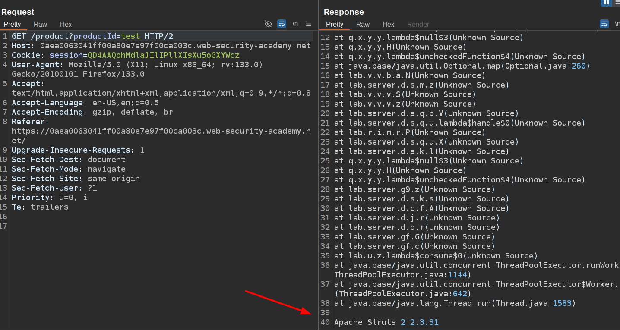Viewport: 620px width, 330px height.
Task: Click 'ThreadPoolExecutor.java:1144)' text
Action: 403,275
